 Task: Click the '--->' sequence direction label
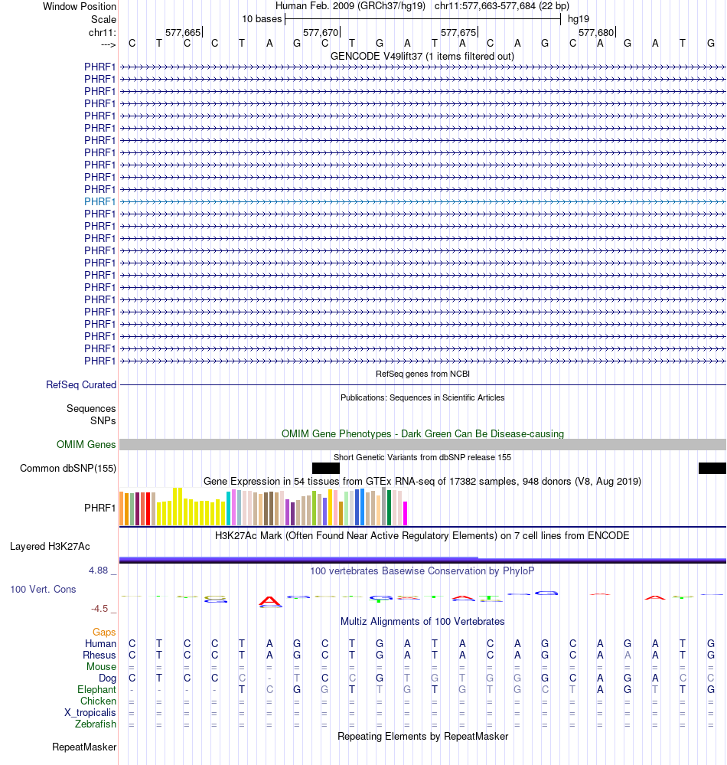[108, 45]
